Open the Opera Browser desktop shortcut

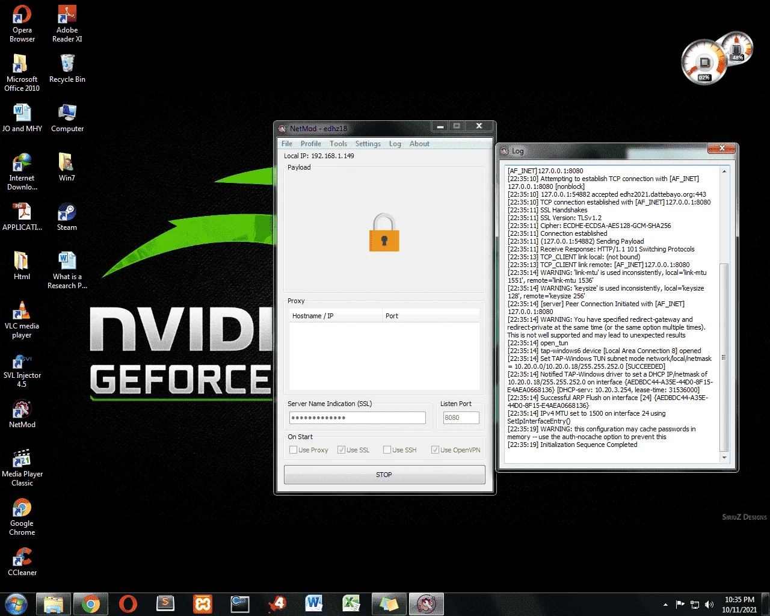tap(22, 23)
